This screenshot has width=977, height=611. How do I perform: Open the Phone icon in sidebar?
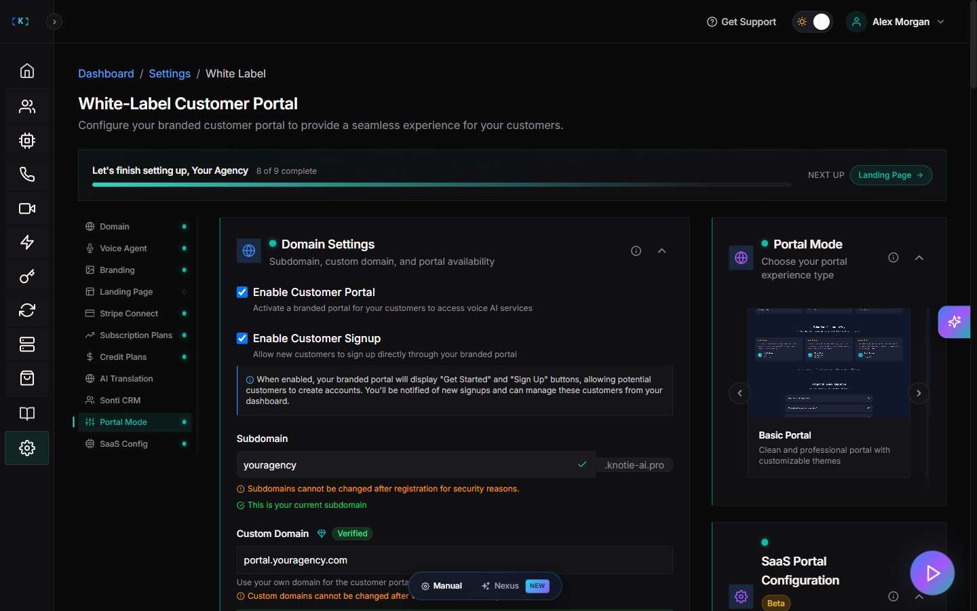27,174
